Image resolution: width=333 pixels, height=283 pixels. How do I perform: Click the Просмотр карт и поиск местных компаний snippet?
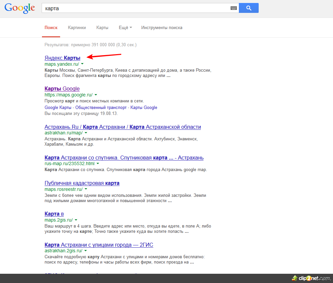(x=94, y=101)
